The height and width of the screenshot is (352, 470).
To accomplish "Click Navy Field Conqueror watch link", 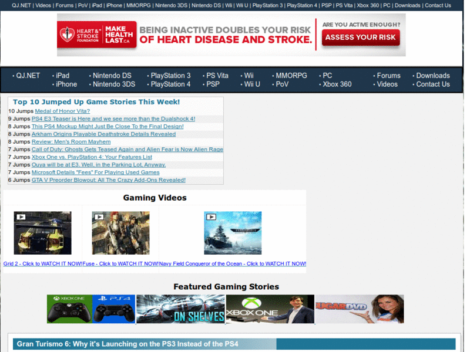I will [233, 263].
